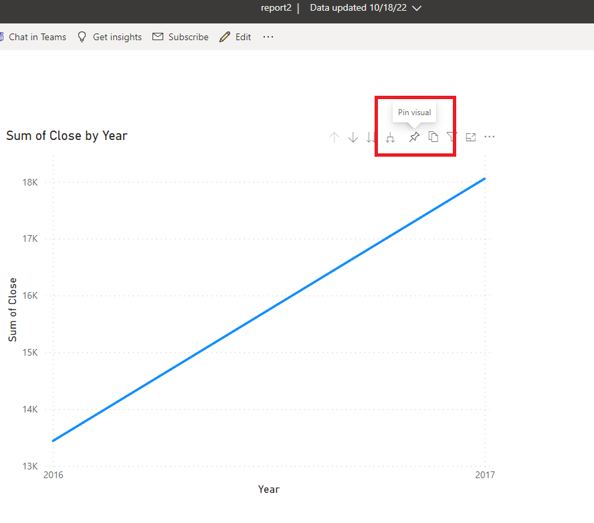Click report2 title text

tap(276, 8)
